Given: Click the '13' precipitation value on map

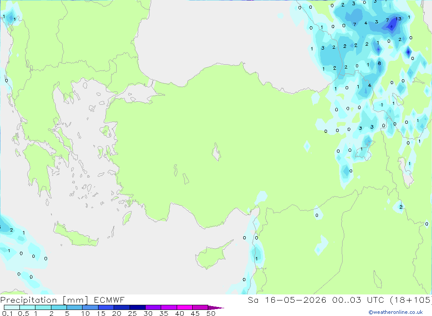Looking at the screenshot, I should [x=398, y=19].
